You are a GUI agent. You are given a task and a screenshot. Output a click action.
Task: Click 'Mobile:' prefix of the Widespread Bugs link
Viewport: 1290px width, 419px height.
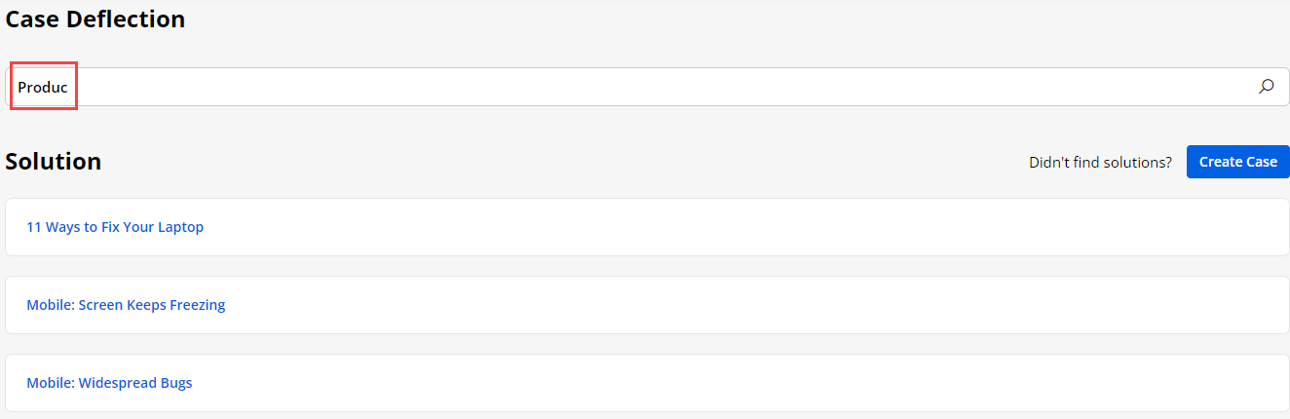point(49,383)
